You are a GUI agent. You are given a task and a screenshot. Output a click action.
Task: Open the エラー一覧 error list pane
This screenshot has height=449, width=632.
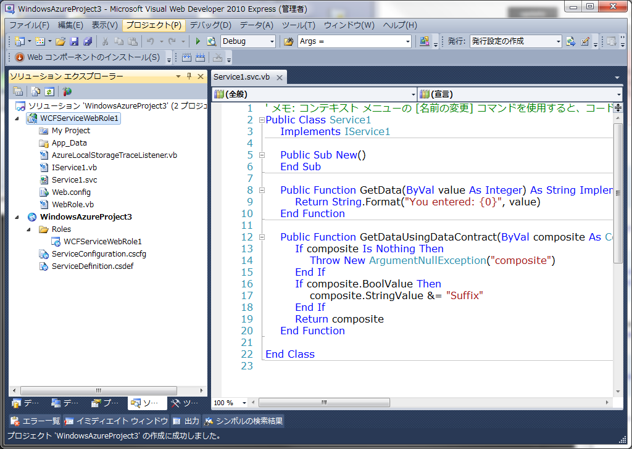click(35, 421)
